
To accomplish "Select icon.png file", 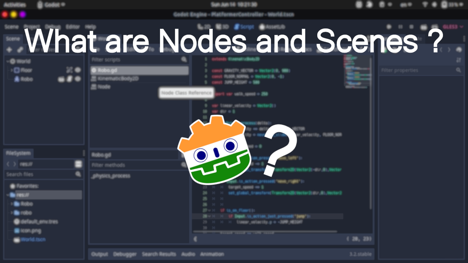I will point(27,231).
